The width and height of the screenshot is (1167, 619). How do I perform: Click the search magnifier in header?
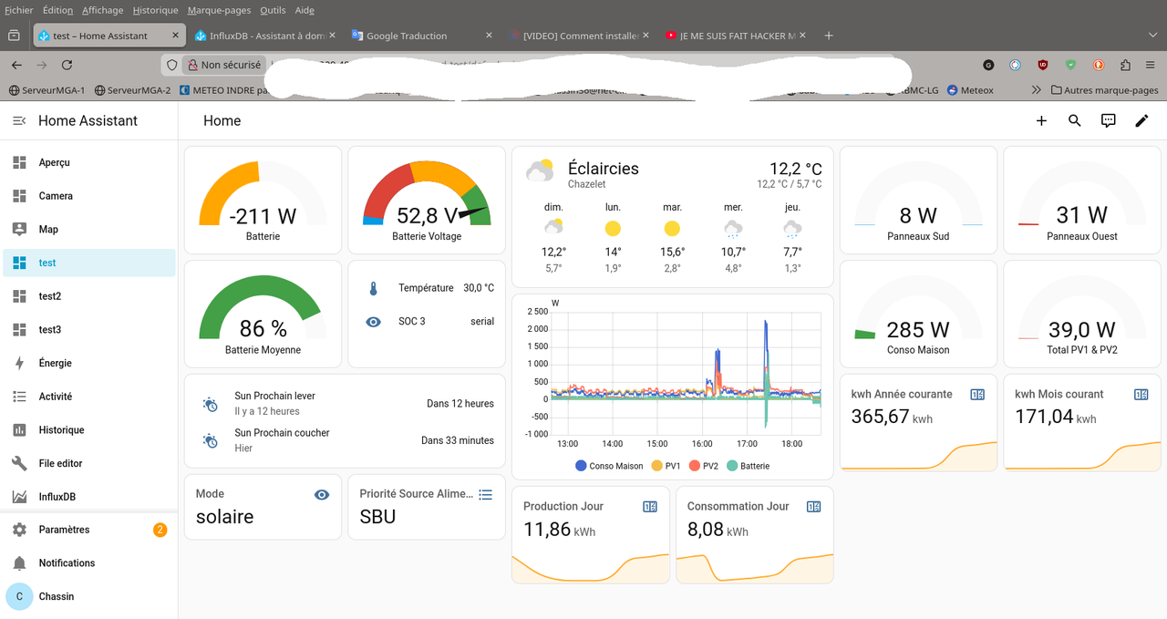click(1075, 120)
